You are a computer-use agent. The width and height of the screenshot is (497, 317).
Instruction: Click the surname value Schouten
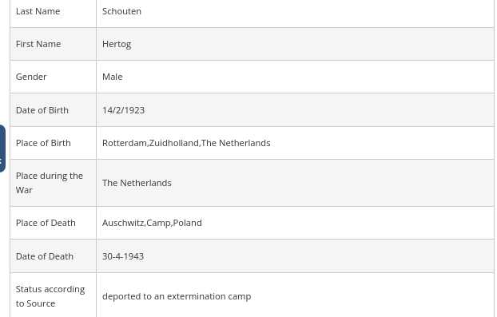point(121,11)
